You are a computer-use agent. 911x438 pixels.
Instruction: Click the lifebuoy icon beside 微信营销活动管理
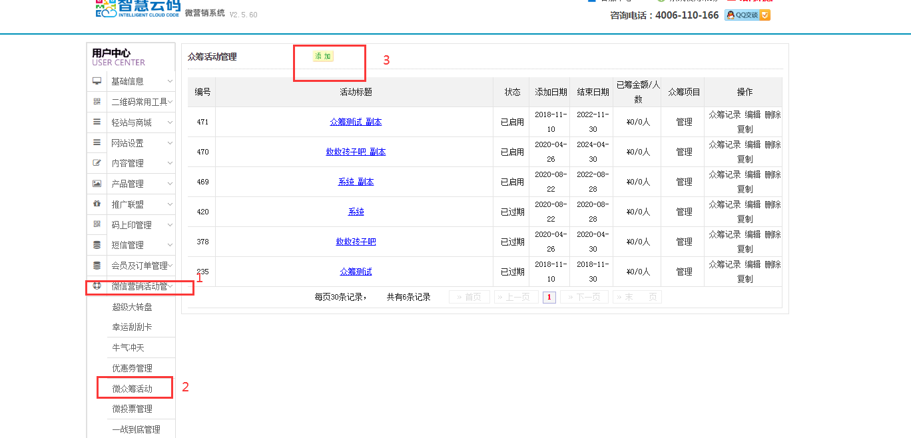coord(97,286)
